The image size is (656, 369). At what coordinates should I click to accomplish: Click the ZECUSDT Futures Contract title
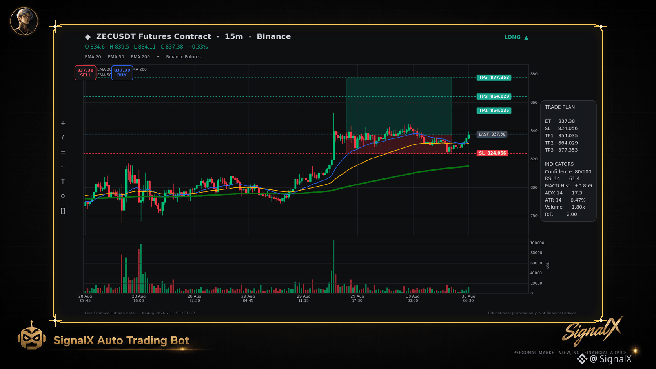(153, 36)
